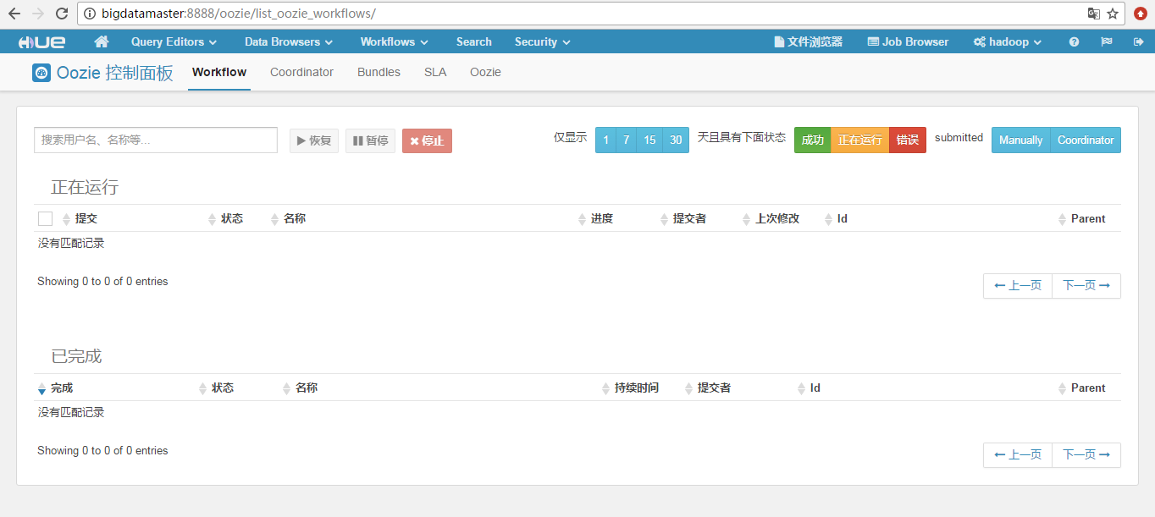Screen dimensions: 1155x517
Task: Expand the Query Editors menu
Action: 174,41
